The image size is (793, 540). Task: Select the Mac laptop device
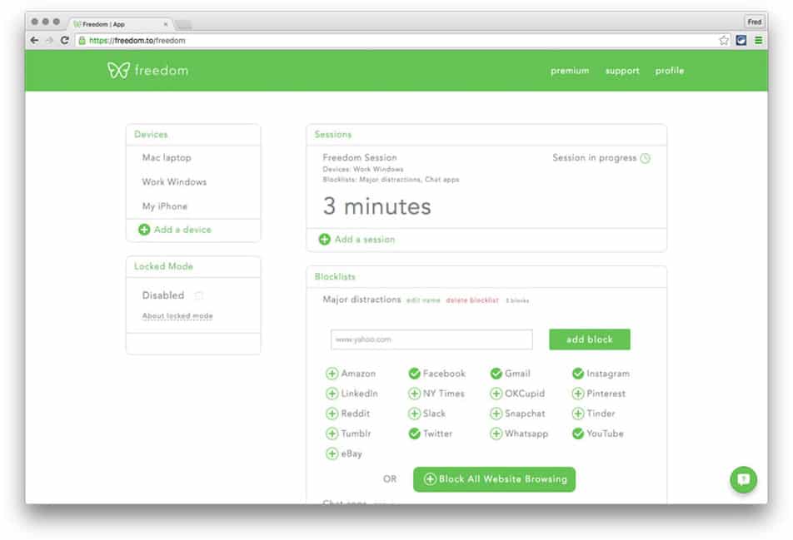point(167,157)
